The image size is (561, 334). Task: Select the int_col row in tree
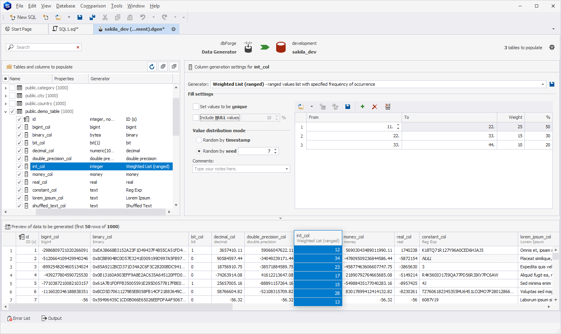101,166
